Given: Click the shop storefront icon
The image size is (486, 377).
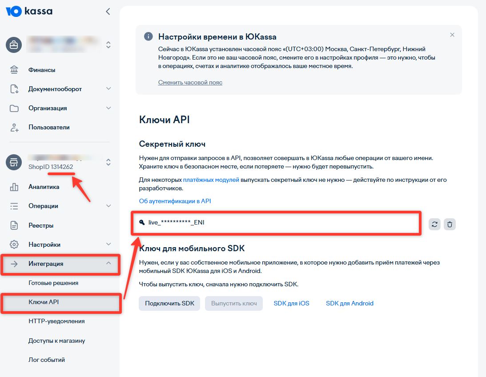Looking at the screenshot, I should [14, 162].
